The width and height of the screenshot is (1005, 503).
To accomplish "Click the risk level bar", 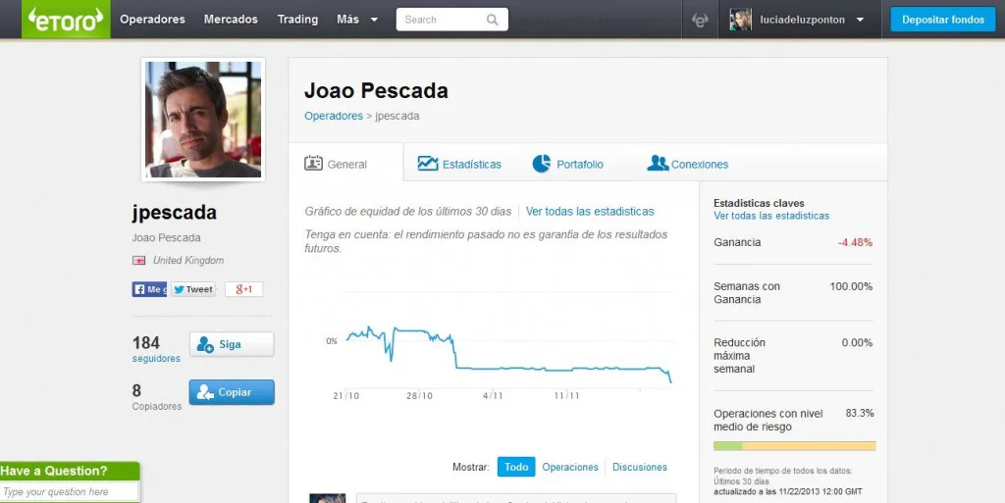I will pos(794,446).
